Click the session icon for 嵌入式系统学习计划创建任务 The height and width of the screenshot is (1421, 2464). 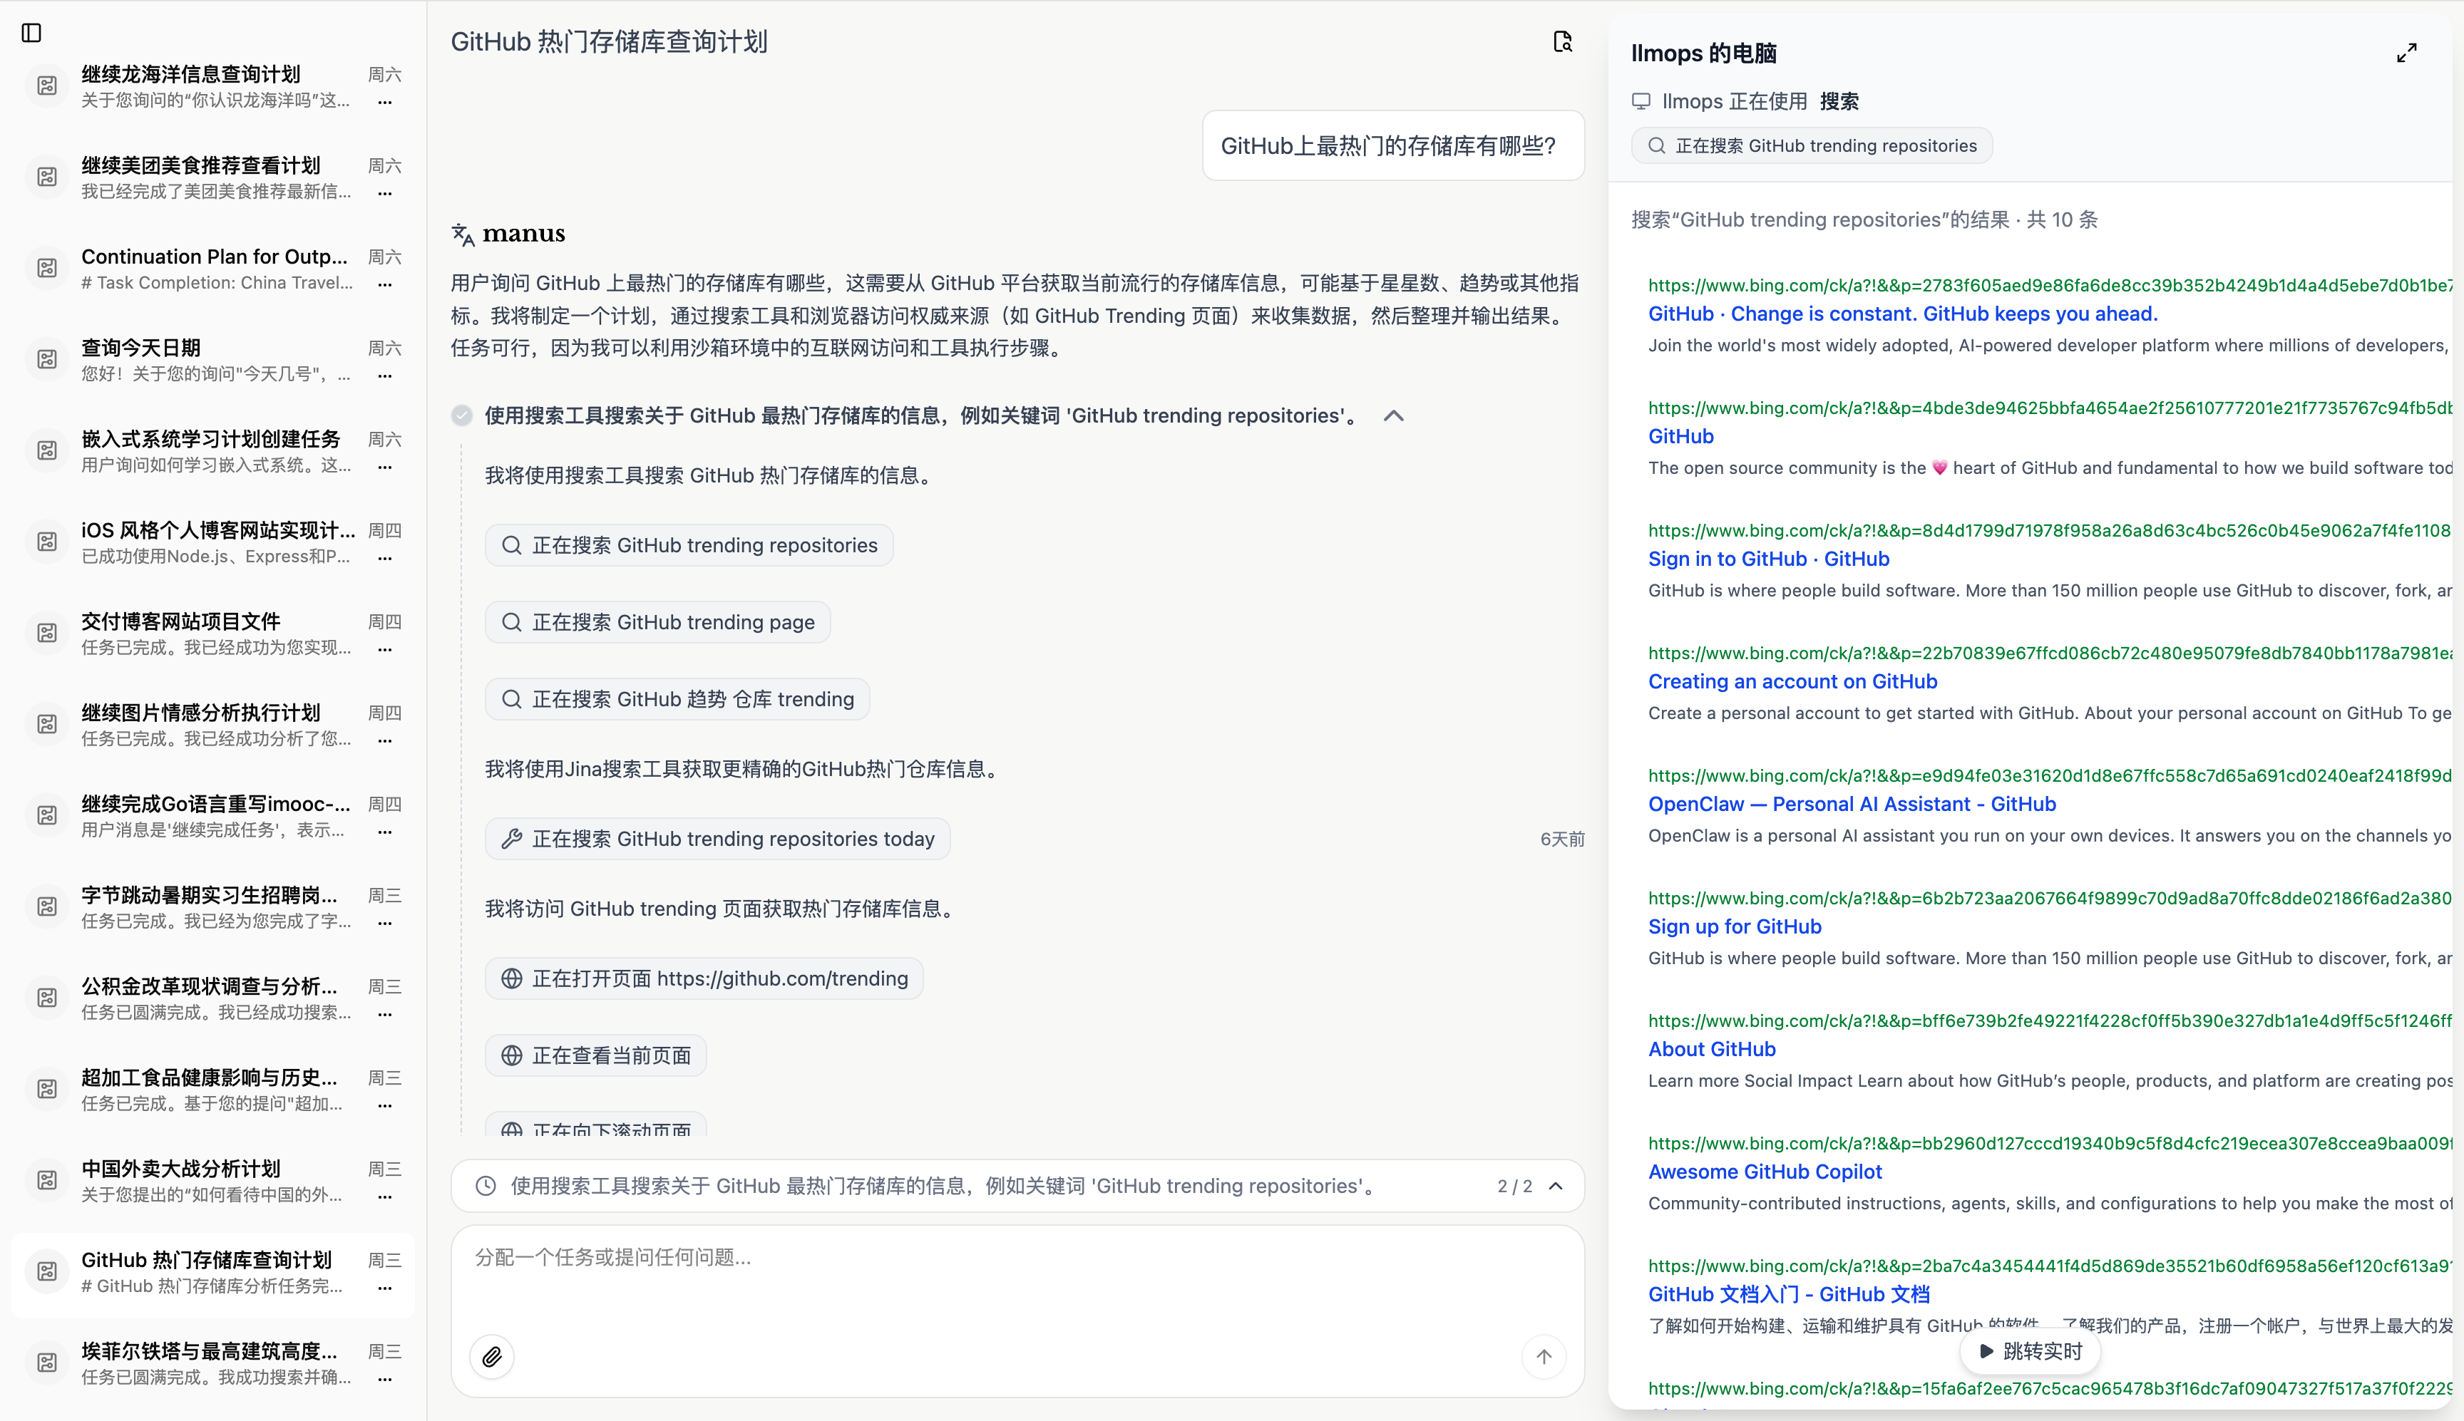(x=47, y=451)
